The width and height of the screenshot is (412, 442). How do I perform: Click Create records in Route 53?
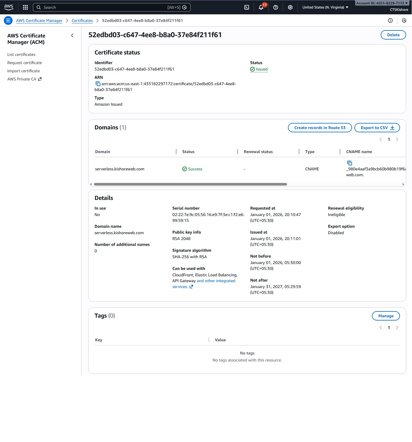[x=320, y=128]
